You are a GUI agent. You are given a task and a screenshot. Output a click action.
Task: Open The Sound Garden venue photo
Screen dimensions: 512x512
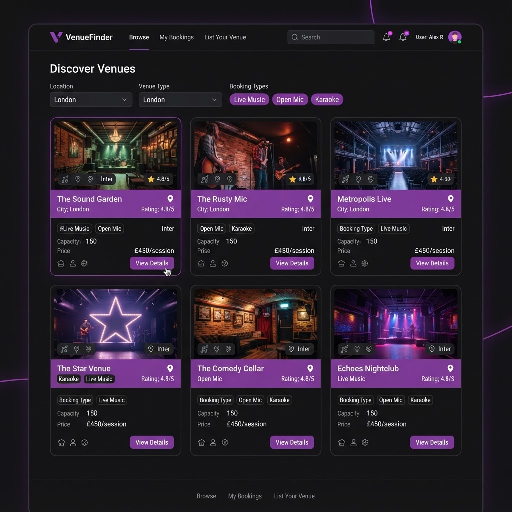[115, 155]
